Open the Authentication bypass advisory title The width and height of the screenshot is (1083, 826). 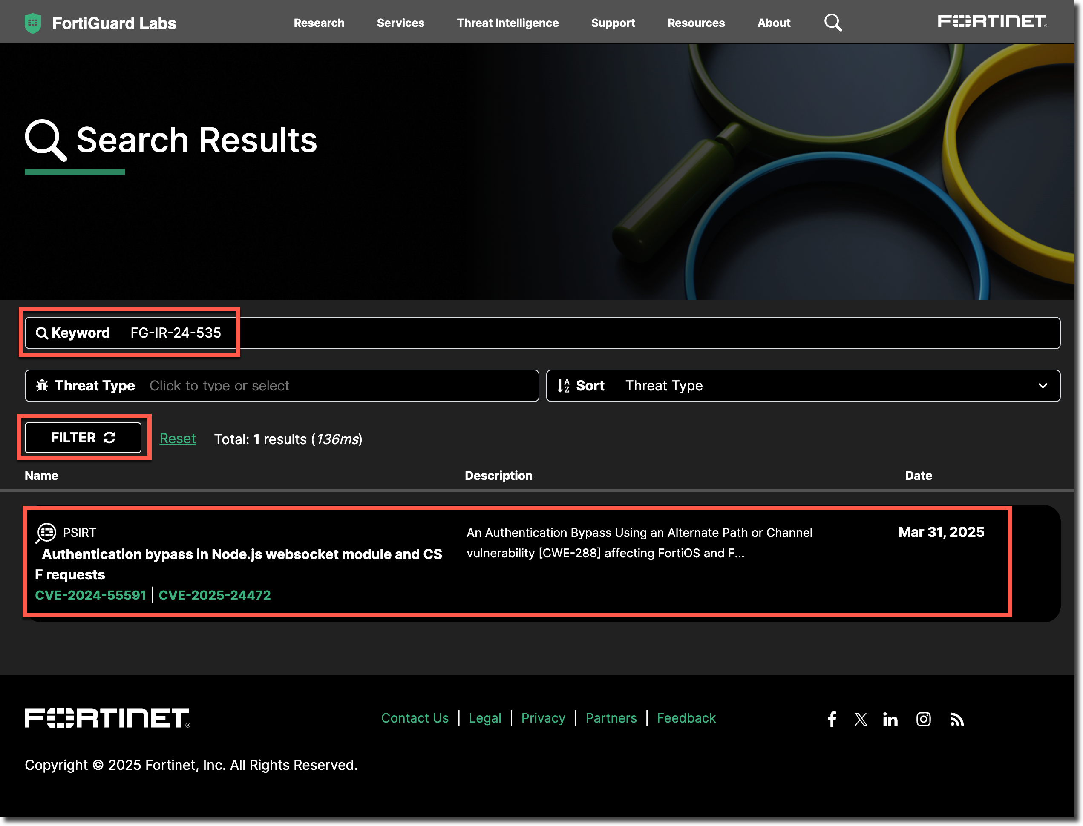coord(239,565)
